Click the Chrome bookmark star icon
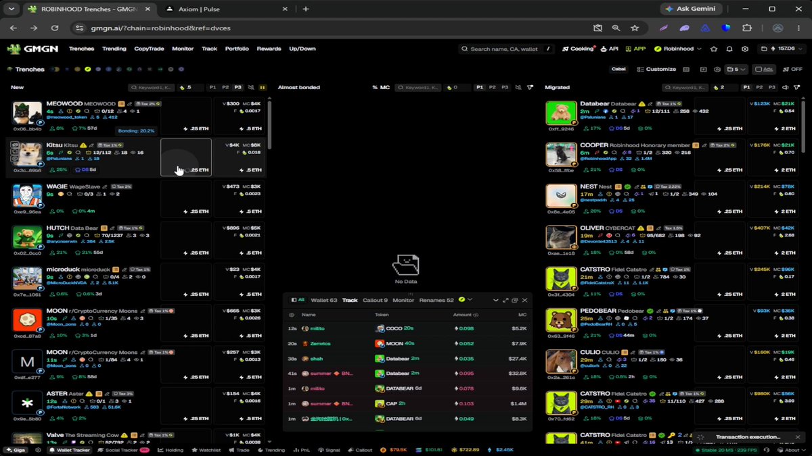The width and height of the screenshot is (812, 456). pos(635,28)
